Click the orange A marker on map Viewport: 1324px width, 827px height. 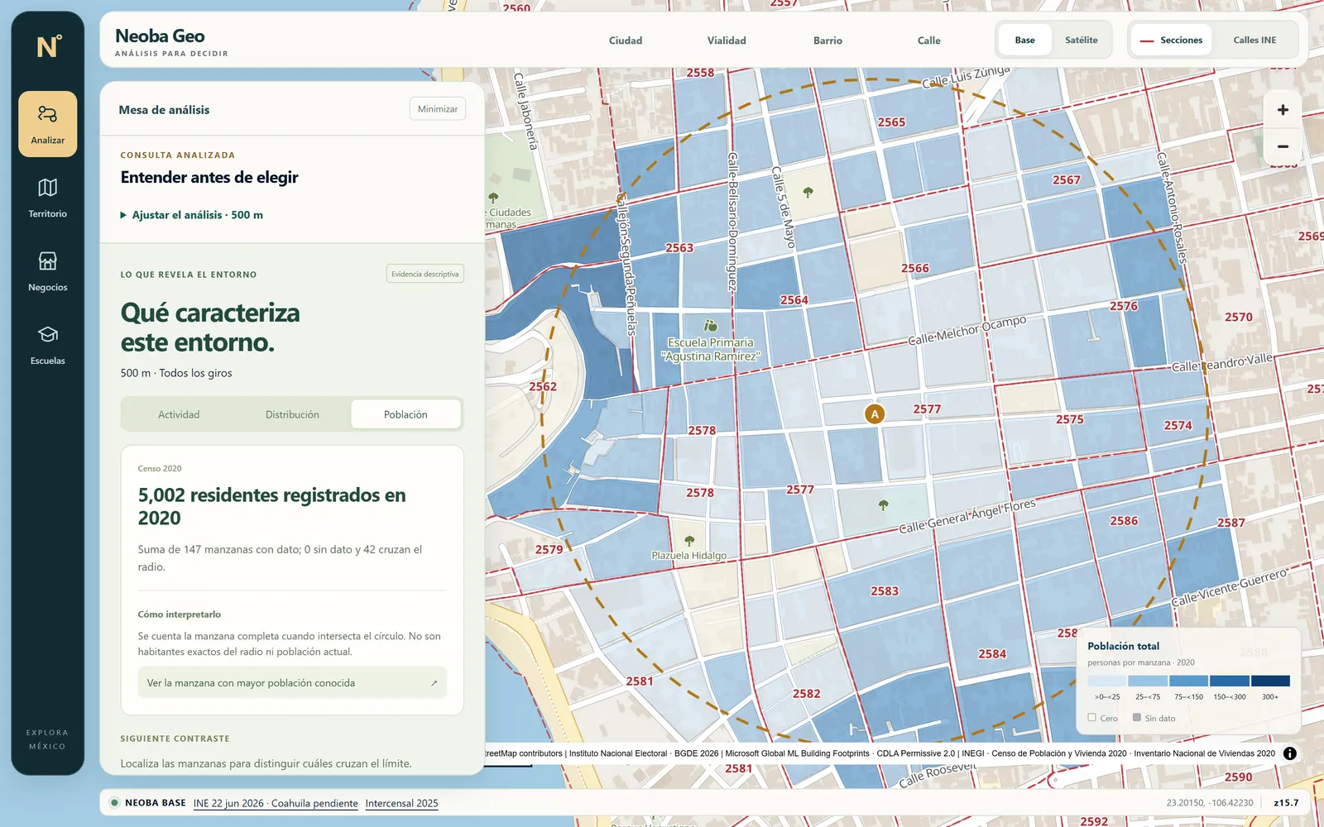coord(875,414)
